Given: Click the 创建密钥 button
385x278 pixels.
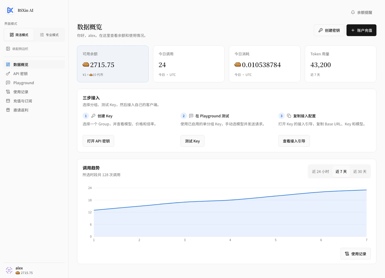Looking at the screenshot, I should pos(329,30).
